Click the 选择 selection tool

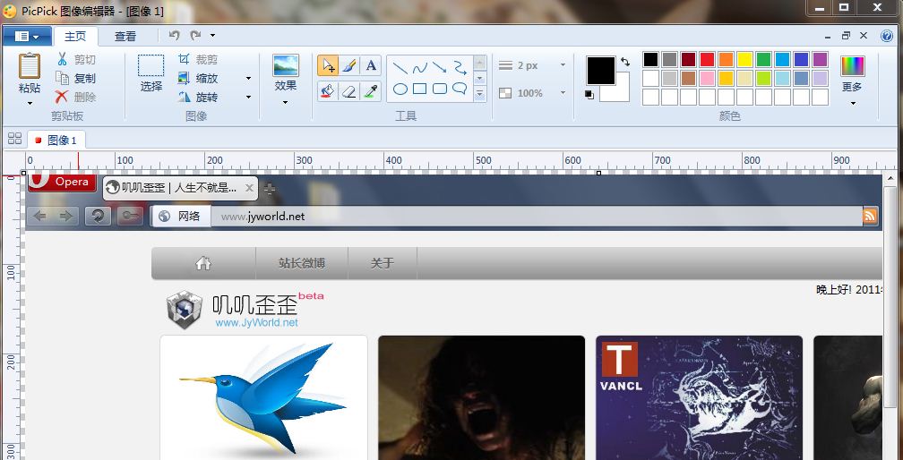coord(151,73)
